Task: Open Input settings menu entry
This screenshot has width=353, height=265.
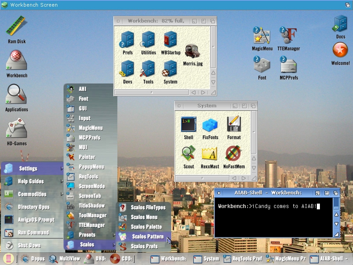Action: click(x=90, y=118)
